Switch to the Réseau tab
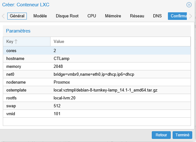The height and width of the screenshot is (142, 196). [137, 16]
